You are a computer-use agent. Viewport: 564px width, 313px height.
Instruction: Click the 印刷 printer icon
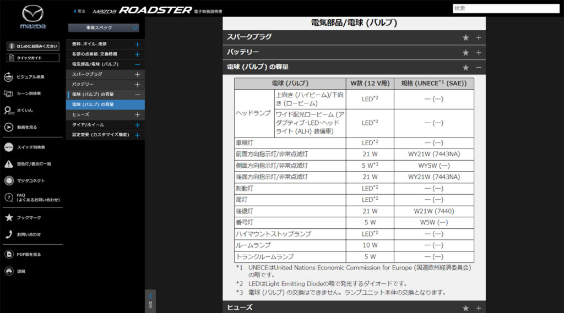click(x=9, y=271)
